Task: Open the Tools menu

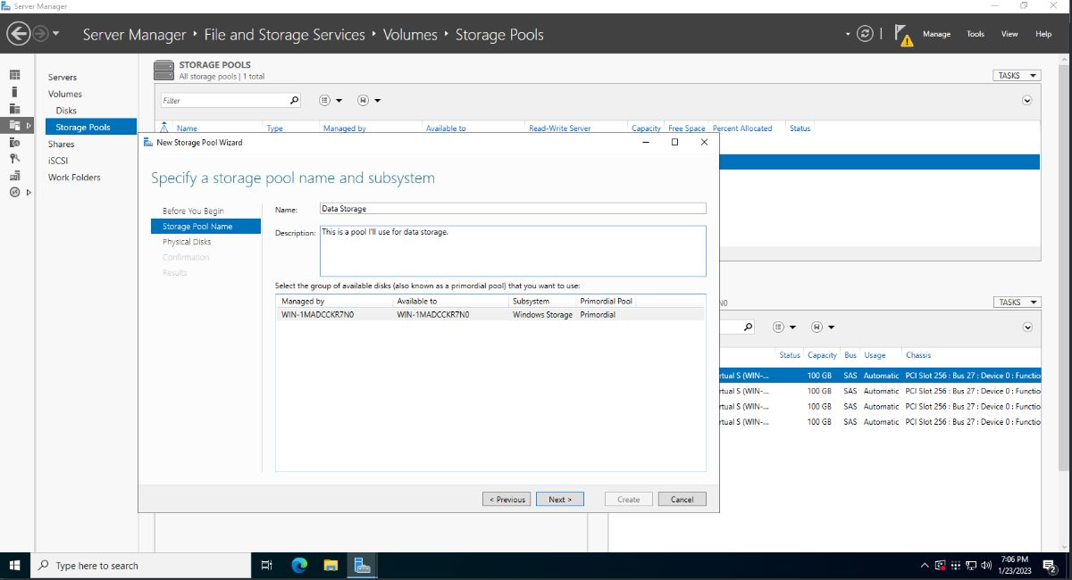Action: click(975, 34)
